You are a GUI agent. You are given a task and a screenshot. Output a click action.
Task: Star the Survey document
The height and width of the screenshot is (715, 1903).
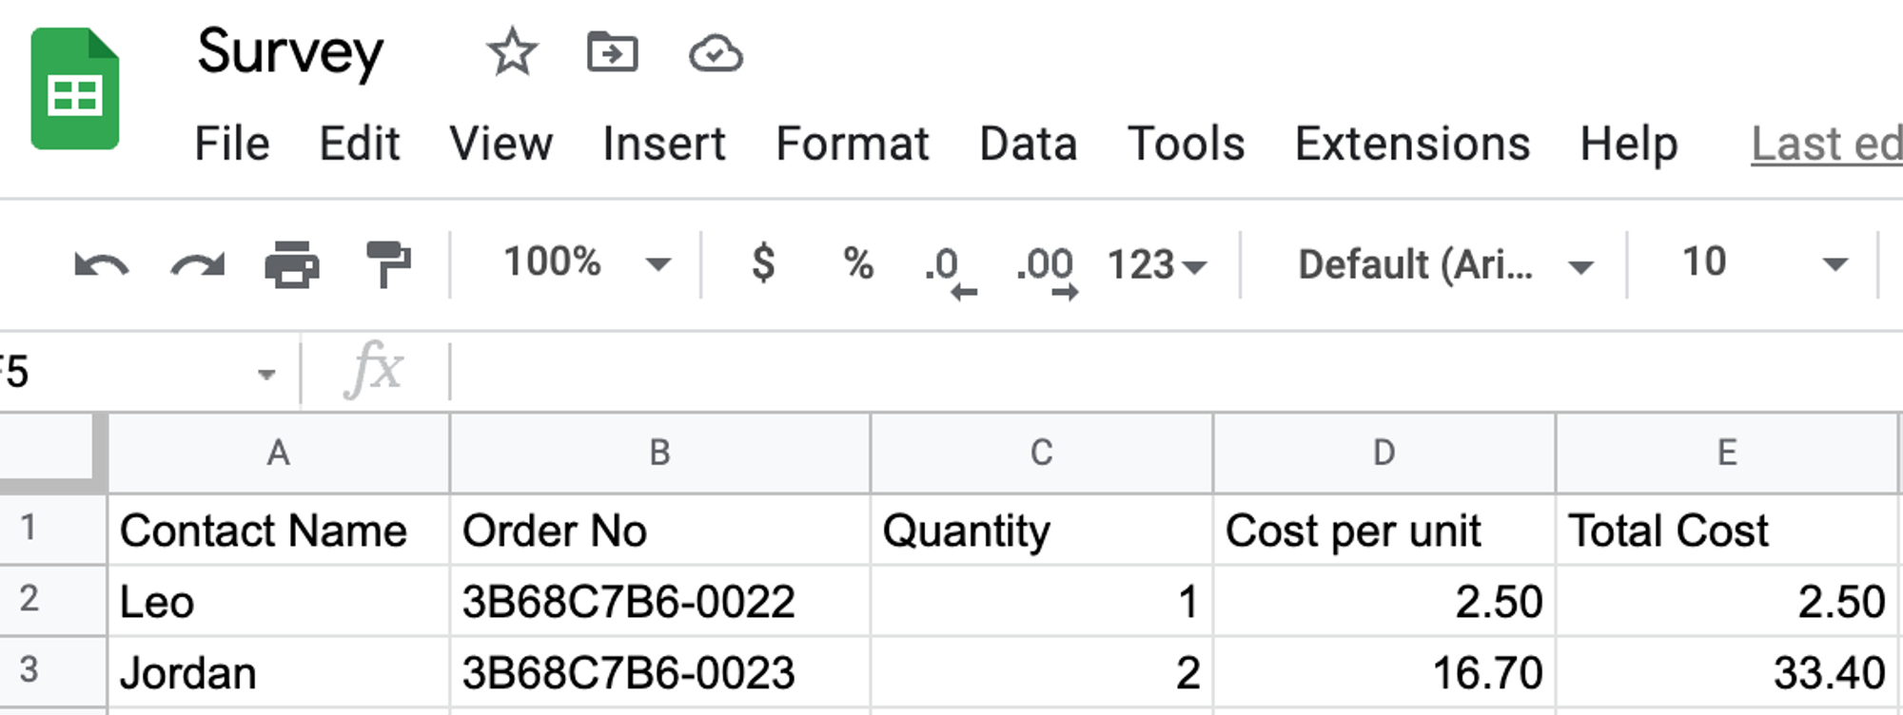pos(512,52)
